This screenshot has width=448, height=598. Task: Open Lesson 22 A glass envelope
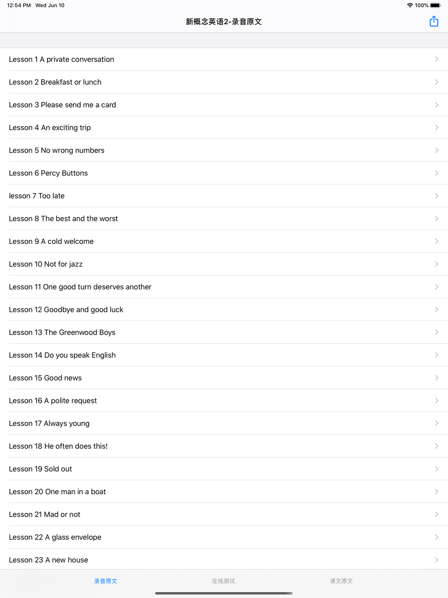click(x=224, y=537)
